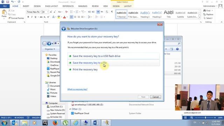The image size is (224, 126).
Task: Go back in the BitLocker wizard
Action: coord(64,29)
